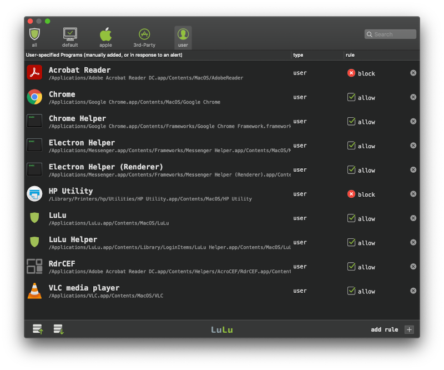Click the LuLu Helper shield icon

point(34,242)
